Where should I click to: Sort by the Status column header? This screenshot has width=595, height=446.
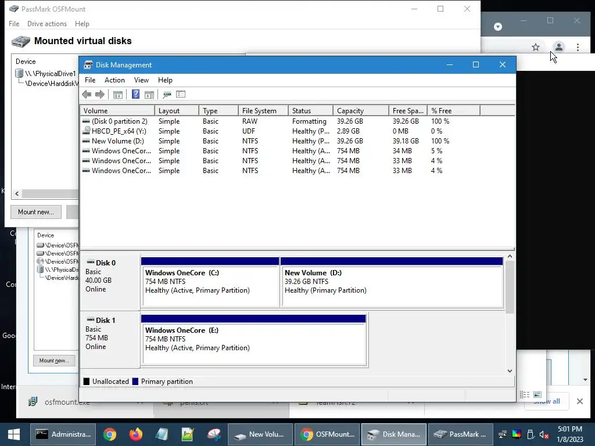pyautogui.click(x=311, y=111)
